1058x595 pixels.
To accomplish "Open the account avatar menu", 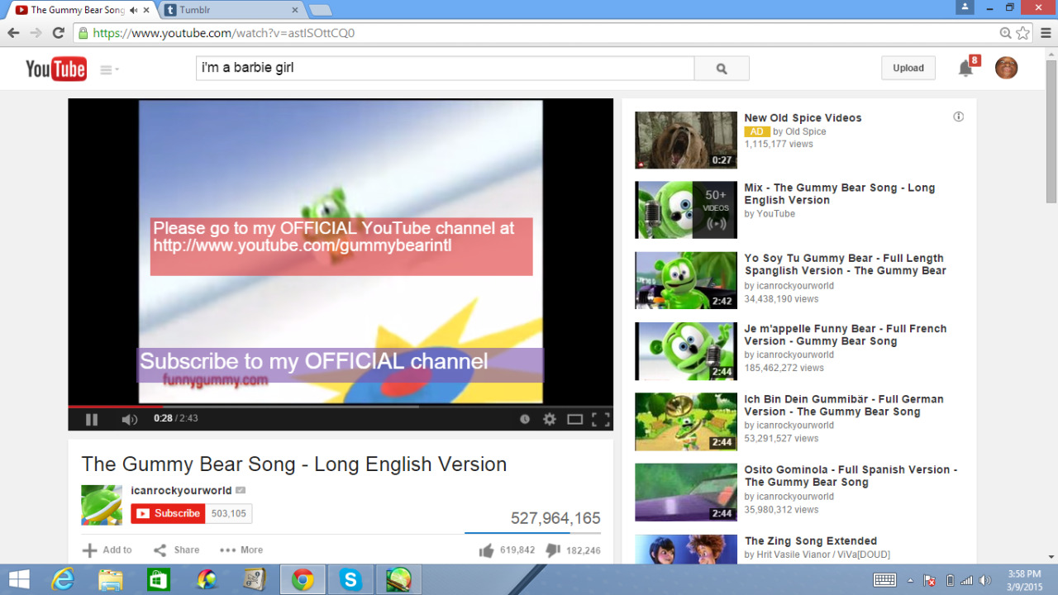I will tap(1006, 68).
